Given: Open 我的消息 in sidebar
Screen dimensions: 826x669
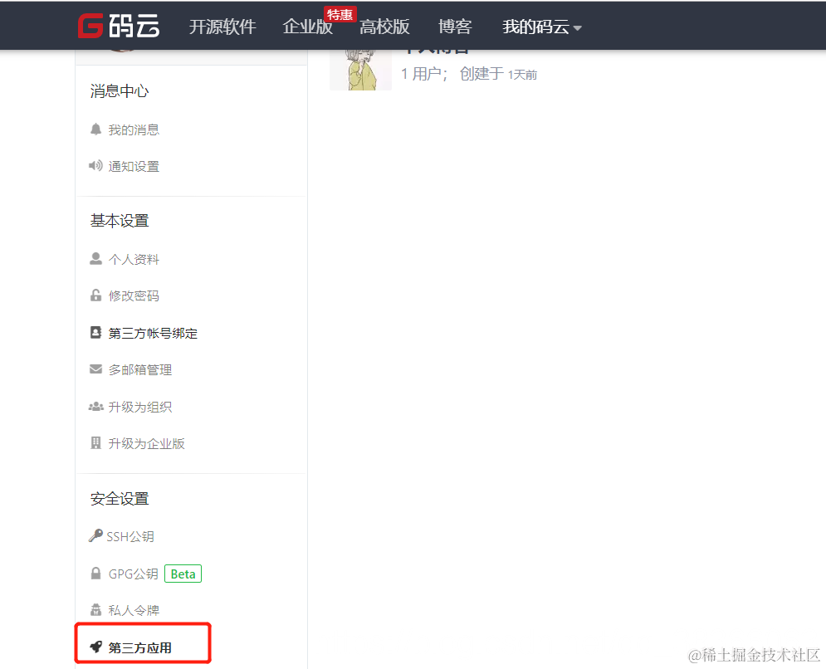Looking at the screenshot, I should (x=134, y=129).
